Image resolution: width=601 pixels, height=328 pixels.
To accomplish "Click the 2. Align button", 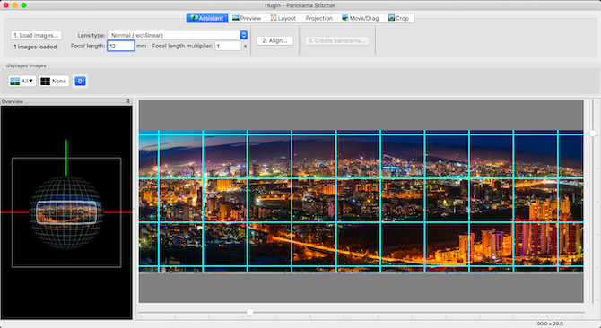I will pos(274,40).
